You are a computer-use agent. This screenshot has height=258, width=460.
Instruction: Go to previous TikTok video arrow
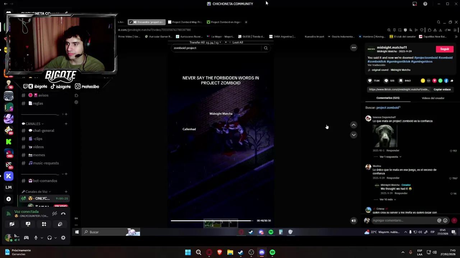354,125
